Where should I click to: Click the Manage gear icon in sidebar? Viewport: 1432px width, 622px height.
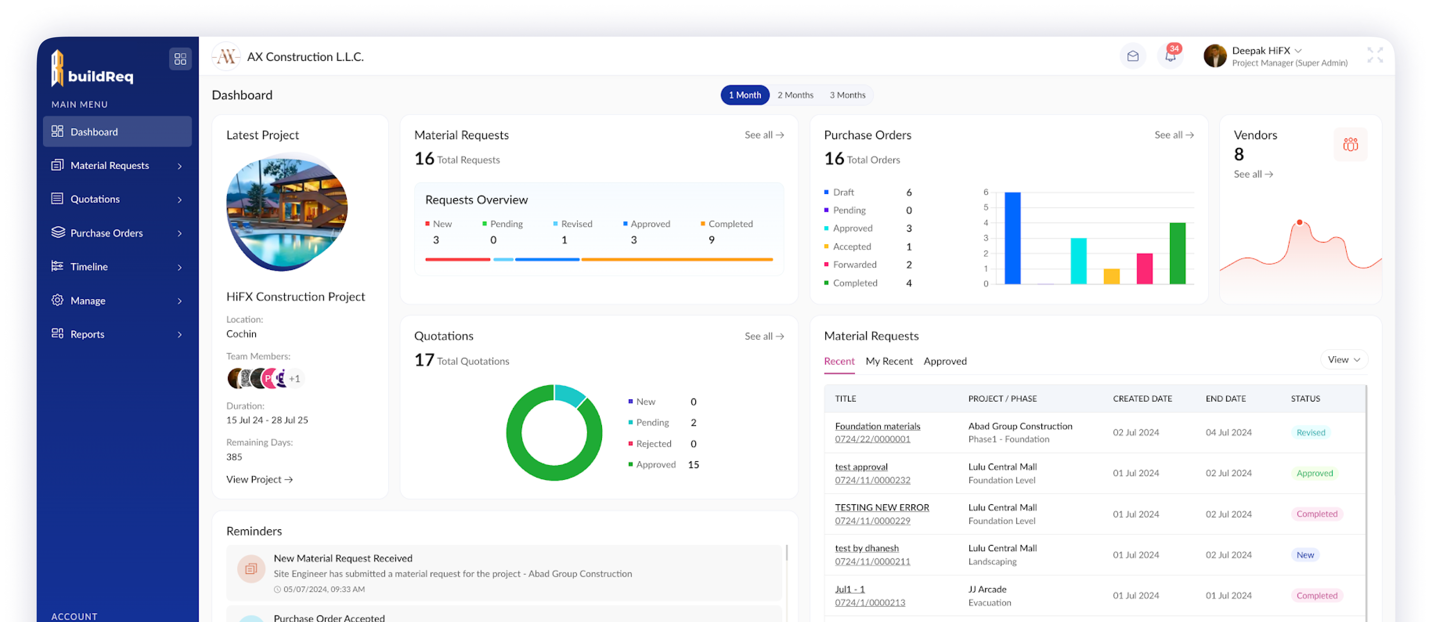click(58, 300)
